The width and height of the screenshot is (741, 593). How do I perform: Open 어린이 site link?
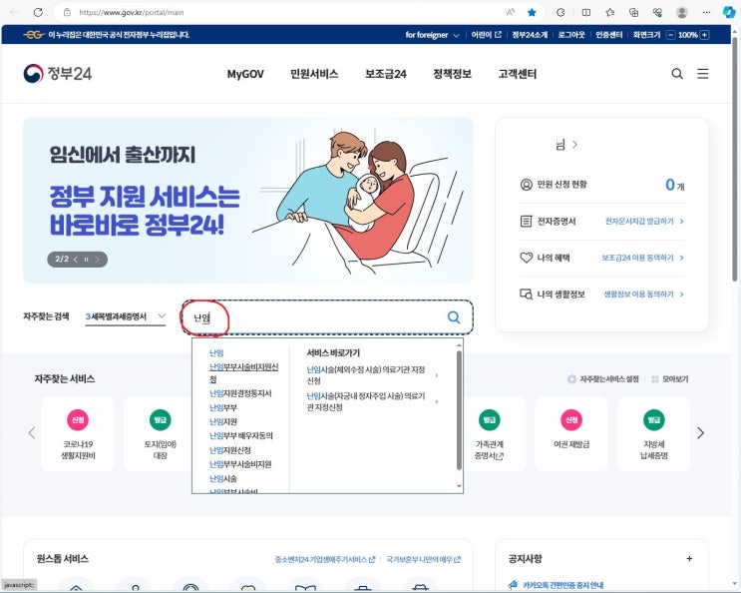[x=486, y=35]
